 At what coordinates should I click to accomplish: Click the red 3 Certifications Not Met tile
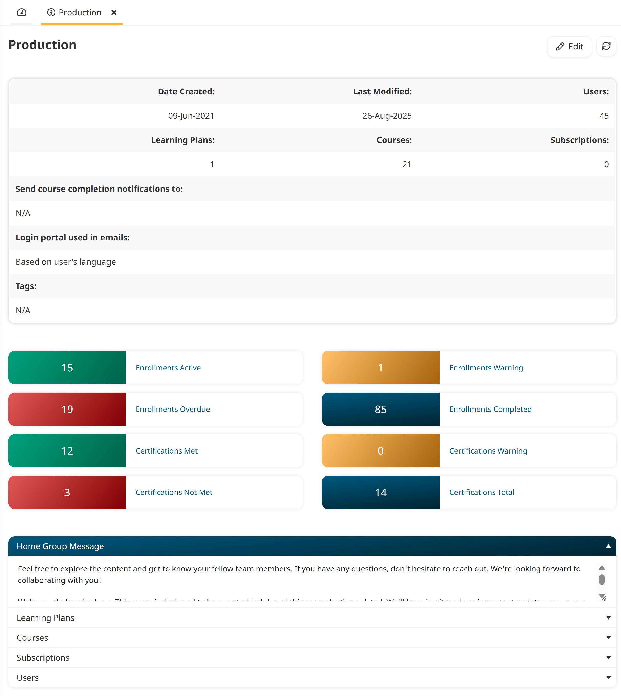pos(67,492)
